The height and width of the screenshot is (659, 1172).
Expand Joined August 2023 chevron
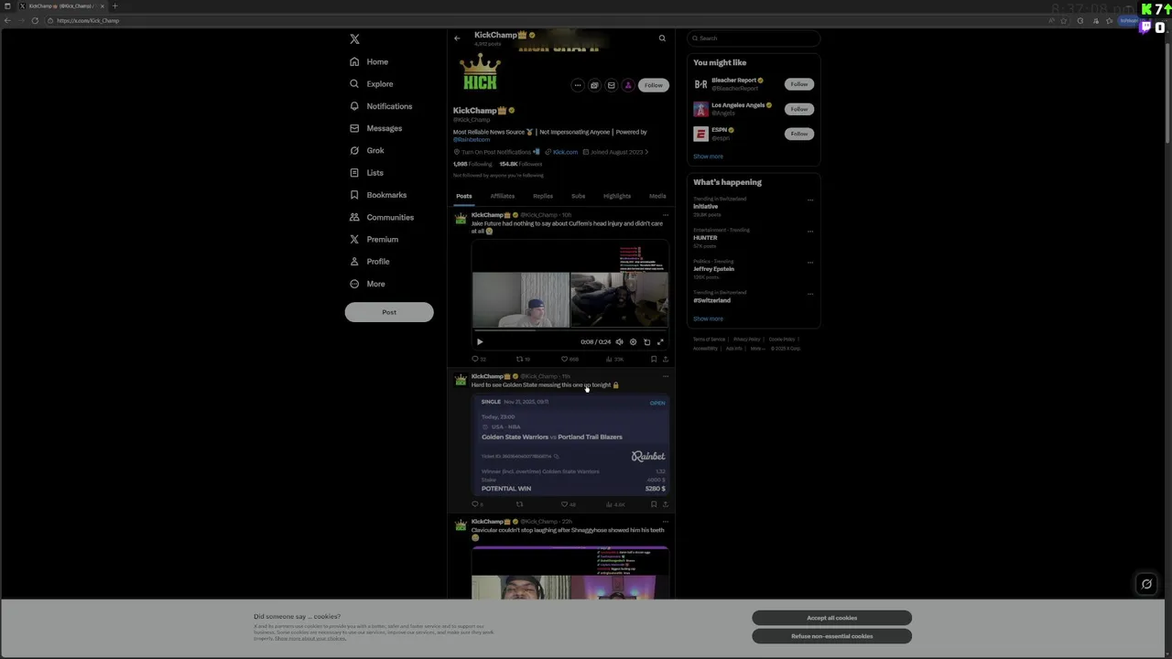(646, 152)
